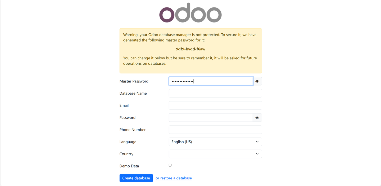Show the Password field contents via eye icon
The image size is (381, 186).
pos(257,117)
